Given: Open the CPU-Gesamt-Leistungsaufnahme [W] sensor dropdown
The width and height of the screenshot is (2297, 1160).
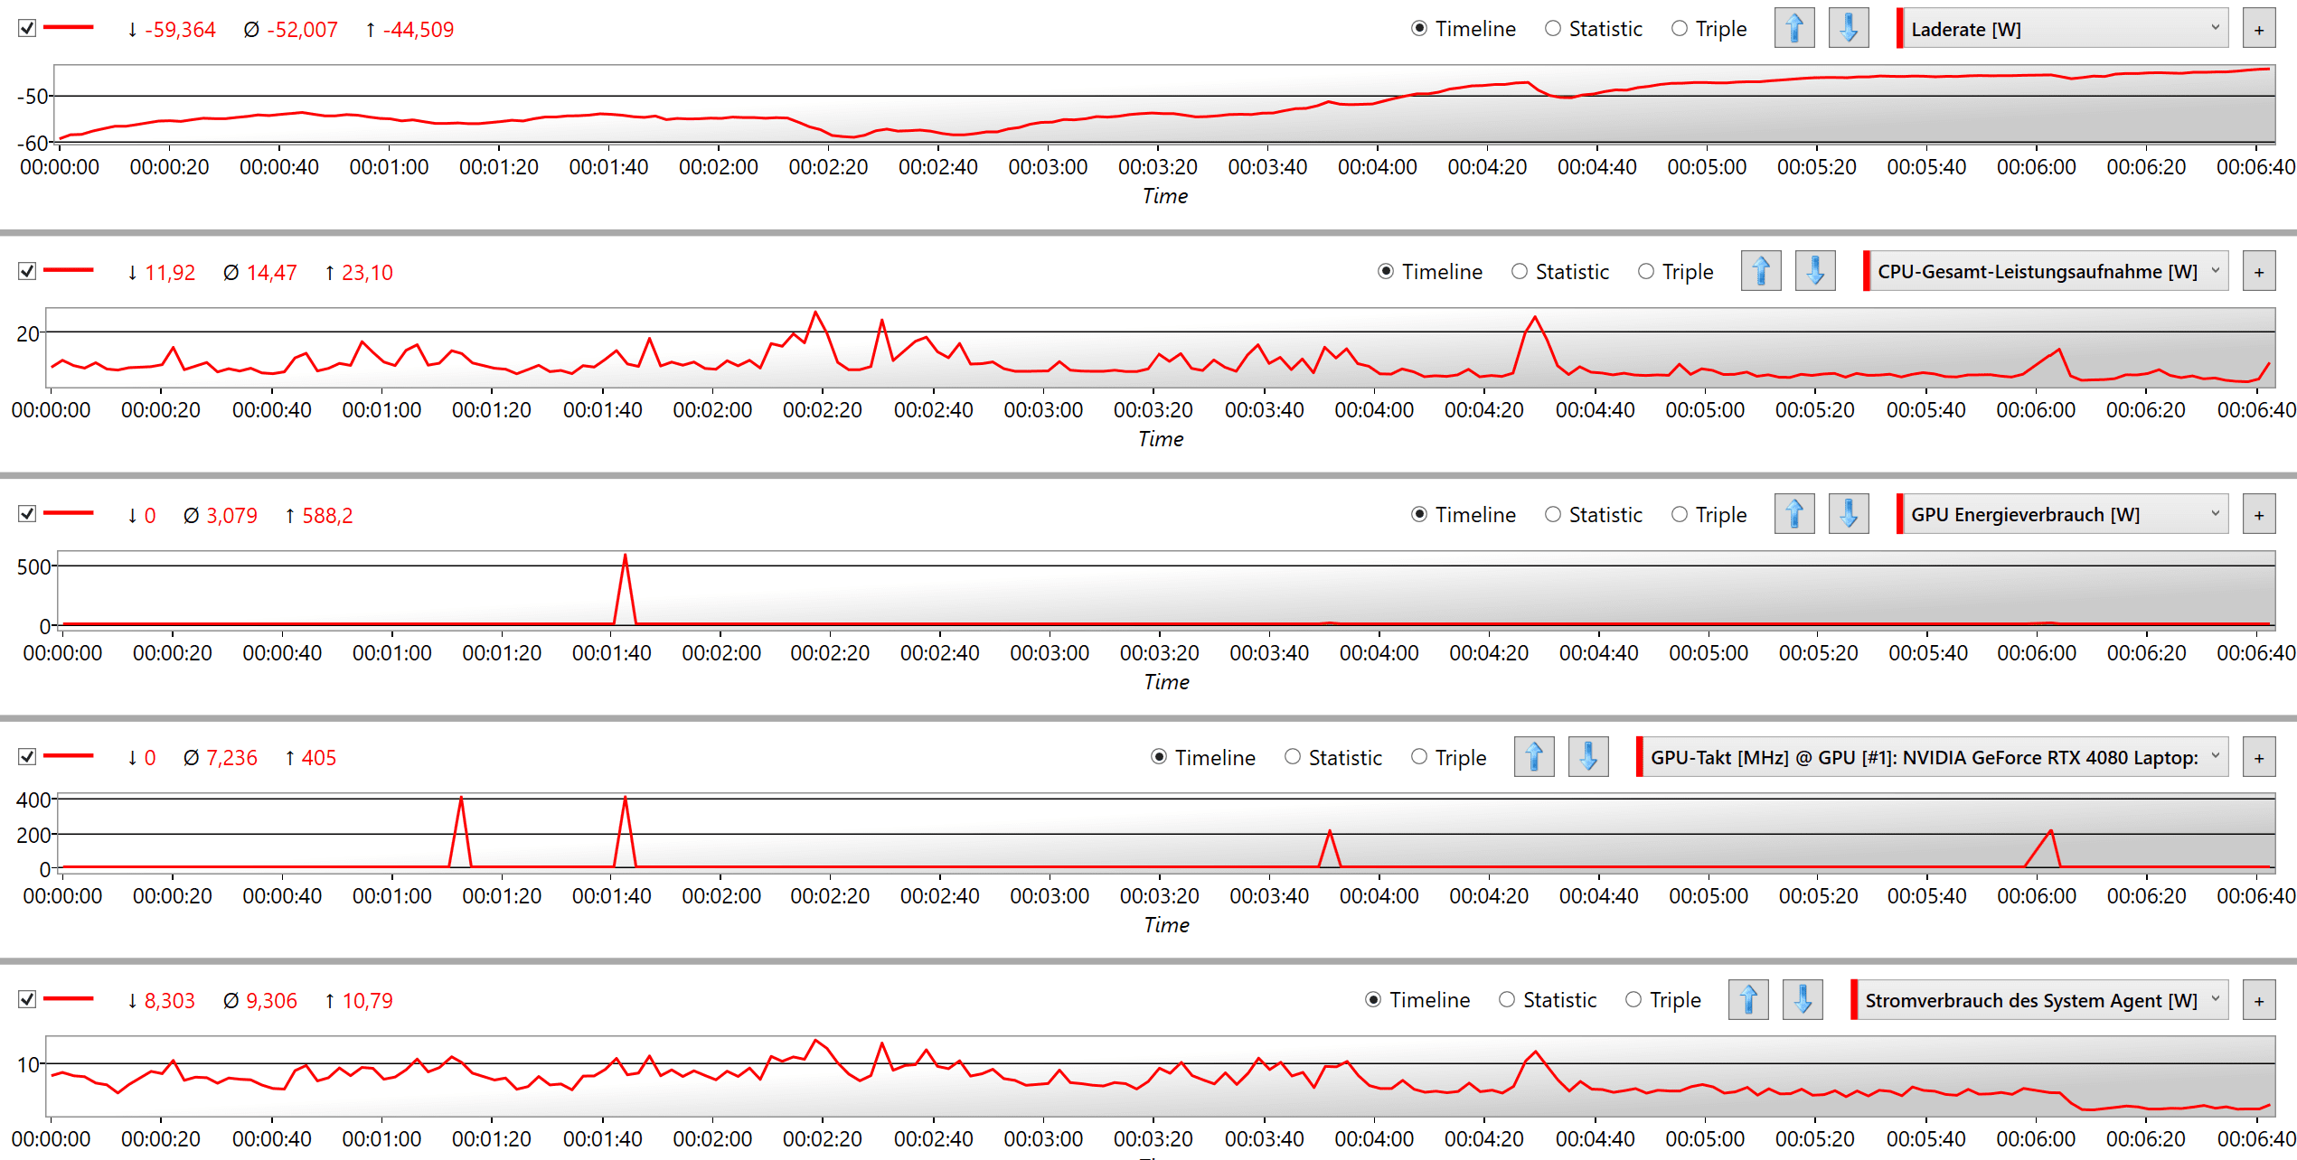Looking at the screenshot, I should (2047, 272).
